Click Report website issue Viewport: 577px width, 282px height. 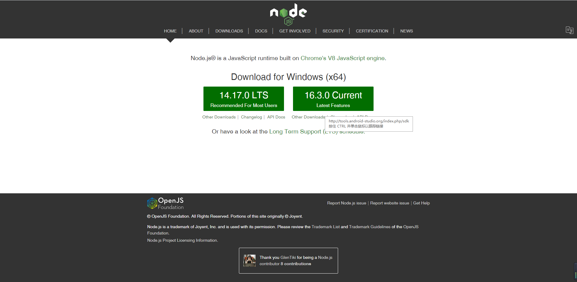pyautogui.click(x=389, y=203)
